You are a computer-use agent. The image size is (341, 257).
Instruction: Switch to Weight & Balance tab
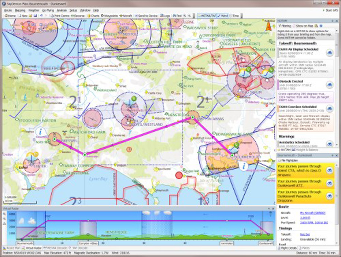304,150
